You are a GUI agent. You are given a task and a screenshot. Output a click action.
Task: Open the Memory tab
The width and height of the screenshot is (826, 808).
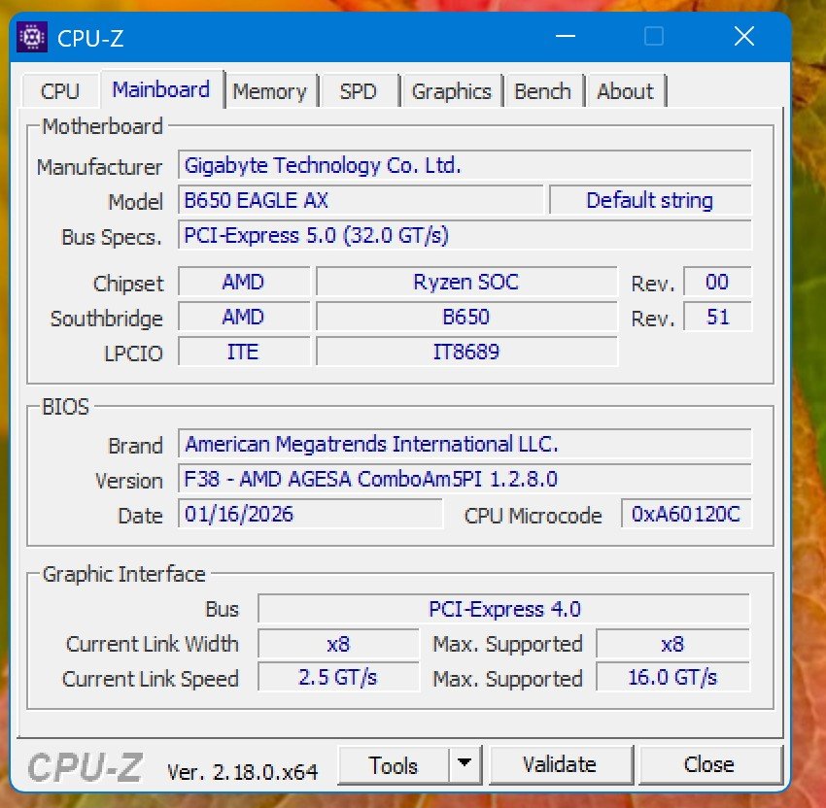pyautogui.click(x=270, y=91)
